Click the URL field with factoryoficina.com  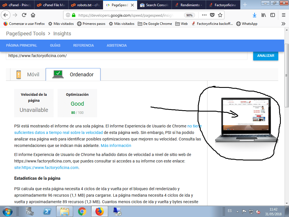(127, 56)
